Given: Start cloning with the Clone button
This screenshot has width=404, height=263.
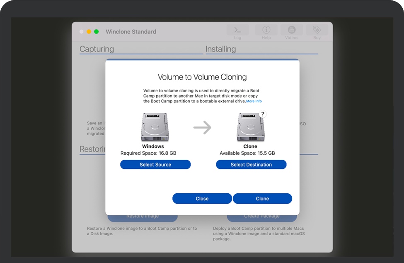Looking at the screenshot, I should coord(262,199).
